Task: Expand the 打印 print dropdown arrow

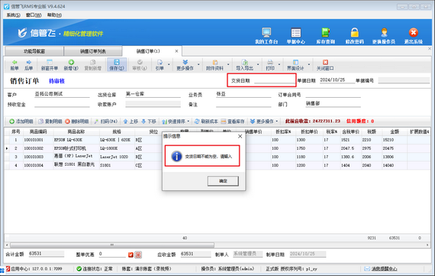Action: click(x=279, y=64)
